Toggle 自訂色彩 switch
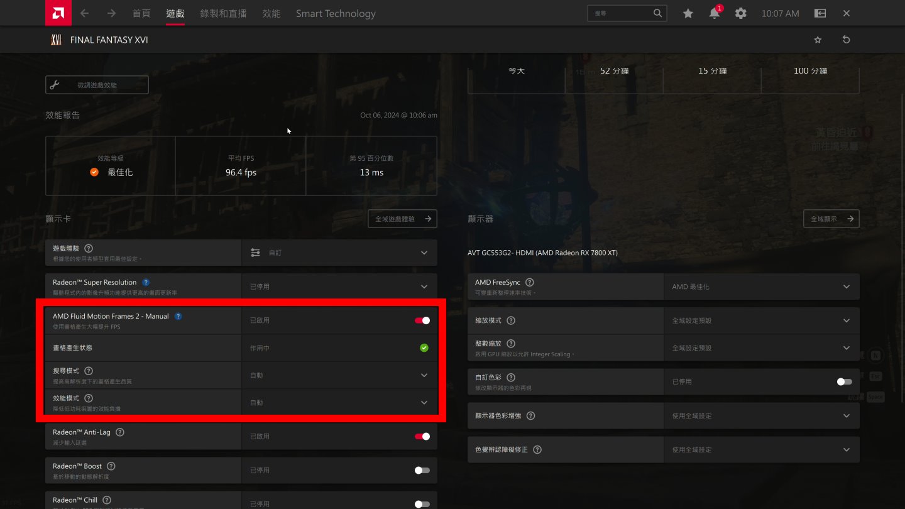The width and height of the screenshot is (905, 509). 845,381
